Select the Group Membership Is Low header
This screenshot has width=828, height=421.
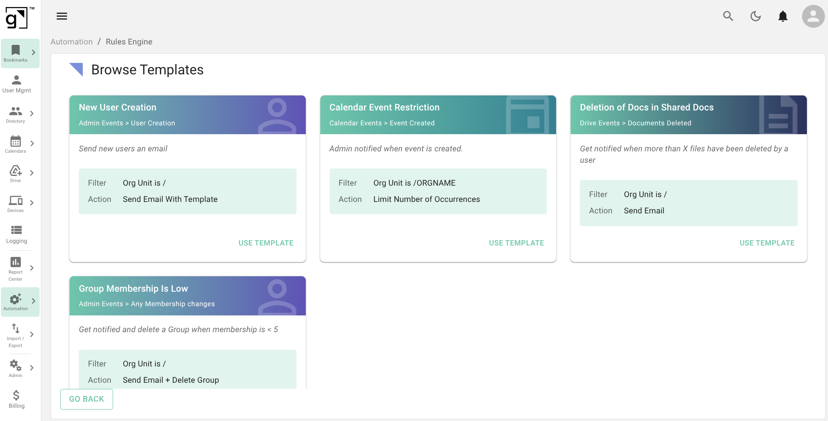[187, 296]
